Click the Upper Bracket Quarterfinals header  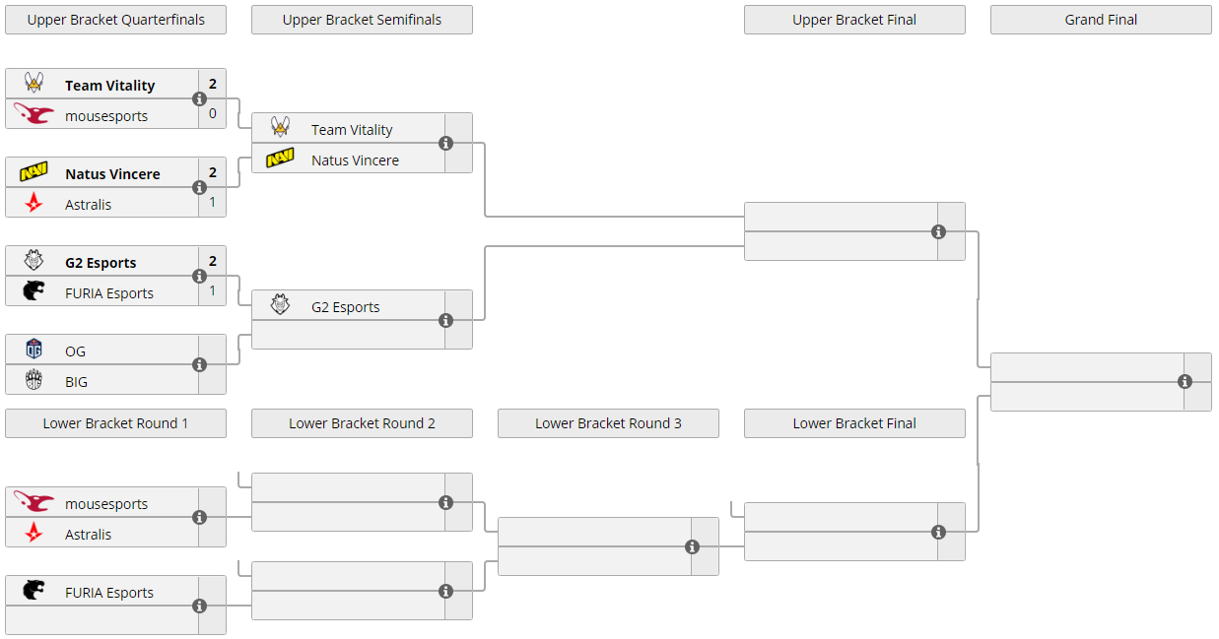(115, 20)
